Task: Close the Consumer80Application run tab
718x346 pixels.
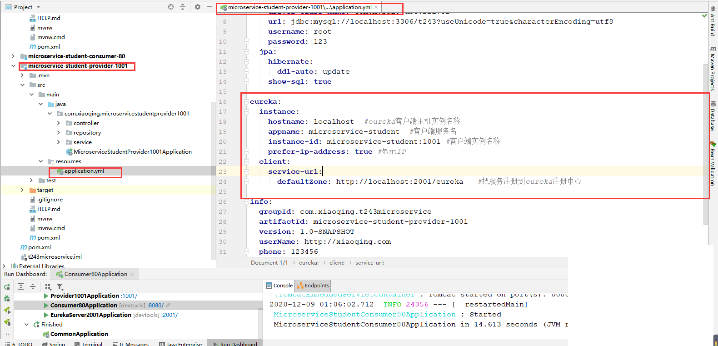Action: 132,274
